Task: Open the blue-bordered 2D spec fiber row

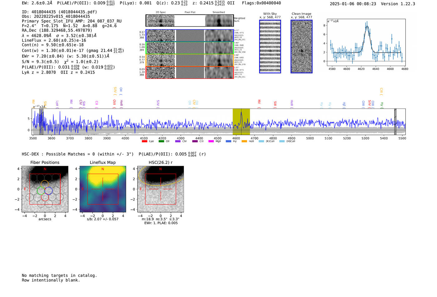Action: (x=190, y=36)
